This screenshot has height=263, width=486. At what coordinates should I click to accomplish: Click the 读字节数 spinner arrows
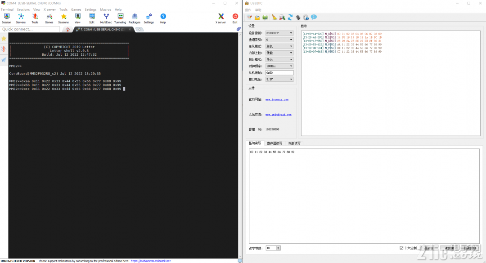click(x=279, y=248)
